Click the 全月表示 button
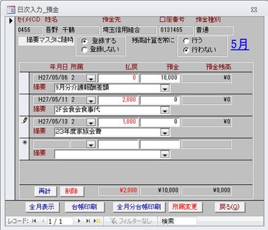268x230 pixels. coord(42,207)
